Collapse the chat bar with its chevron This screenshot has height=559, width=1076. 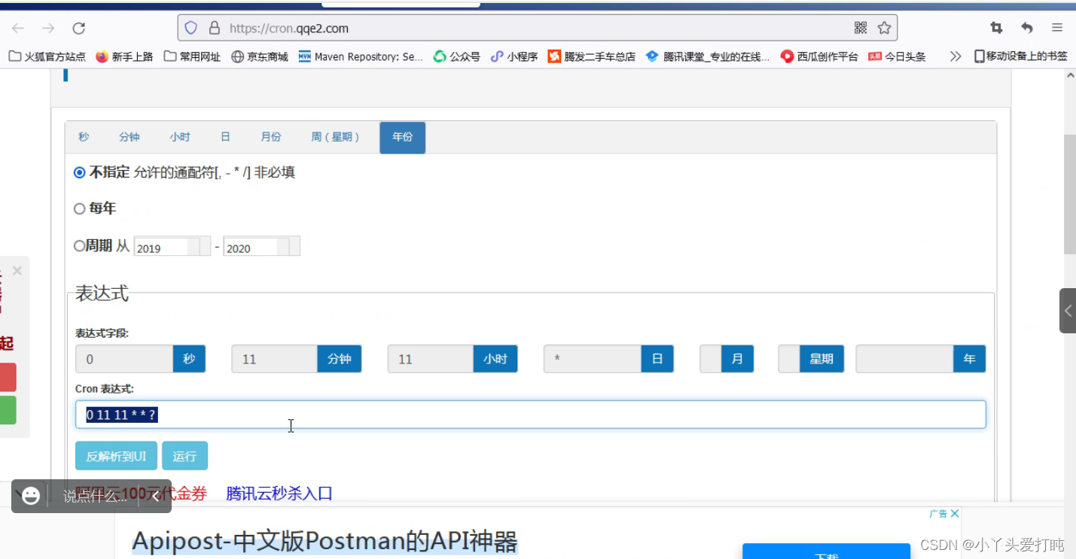(155, 496)
